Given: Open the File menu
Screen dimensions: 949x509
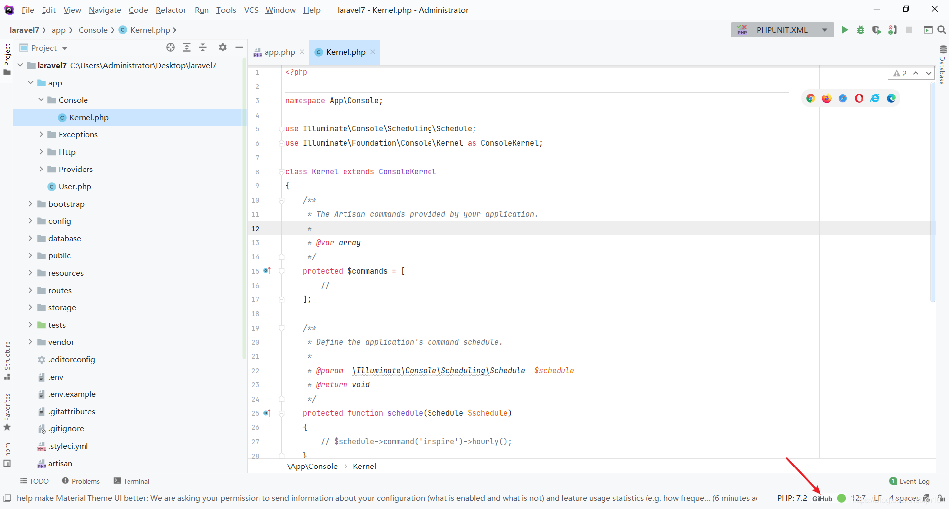Looking at the screenshot, I should 28,10.
